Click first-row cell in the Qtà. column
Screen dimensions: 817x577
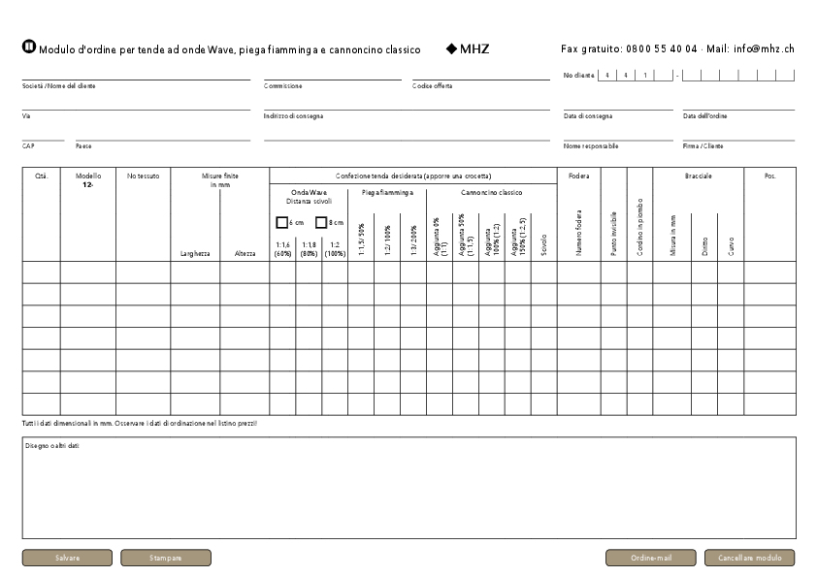42,272
